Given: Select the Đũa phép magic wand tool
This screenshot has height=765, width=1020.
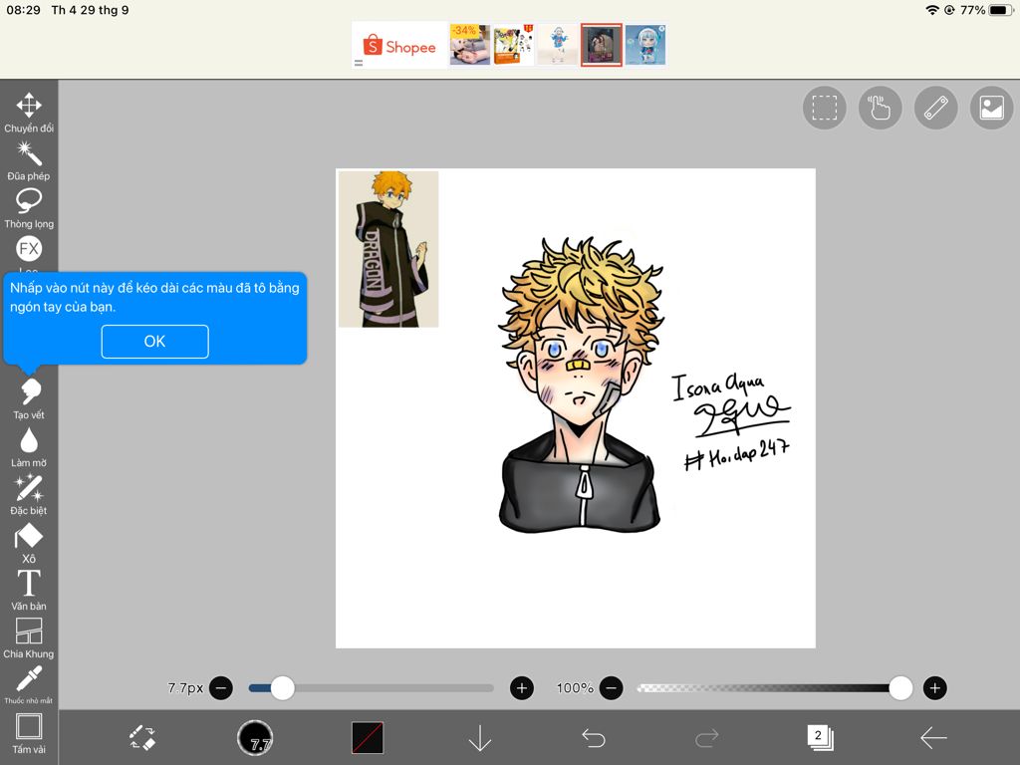Looking at the screenshot, I should pyautogui.click(x=29, y=160).
